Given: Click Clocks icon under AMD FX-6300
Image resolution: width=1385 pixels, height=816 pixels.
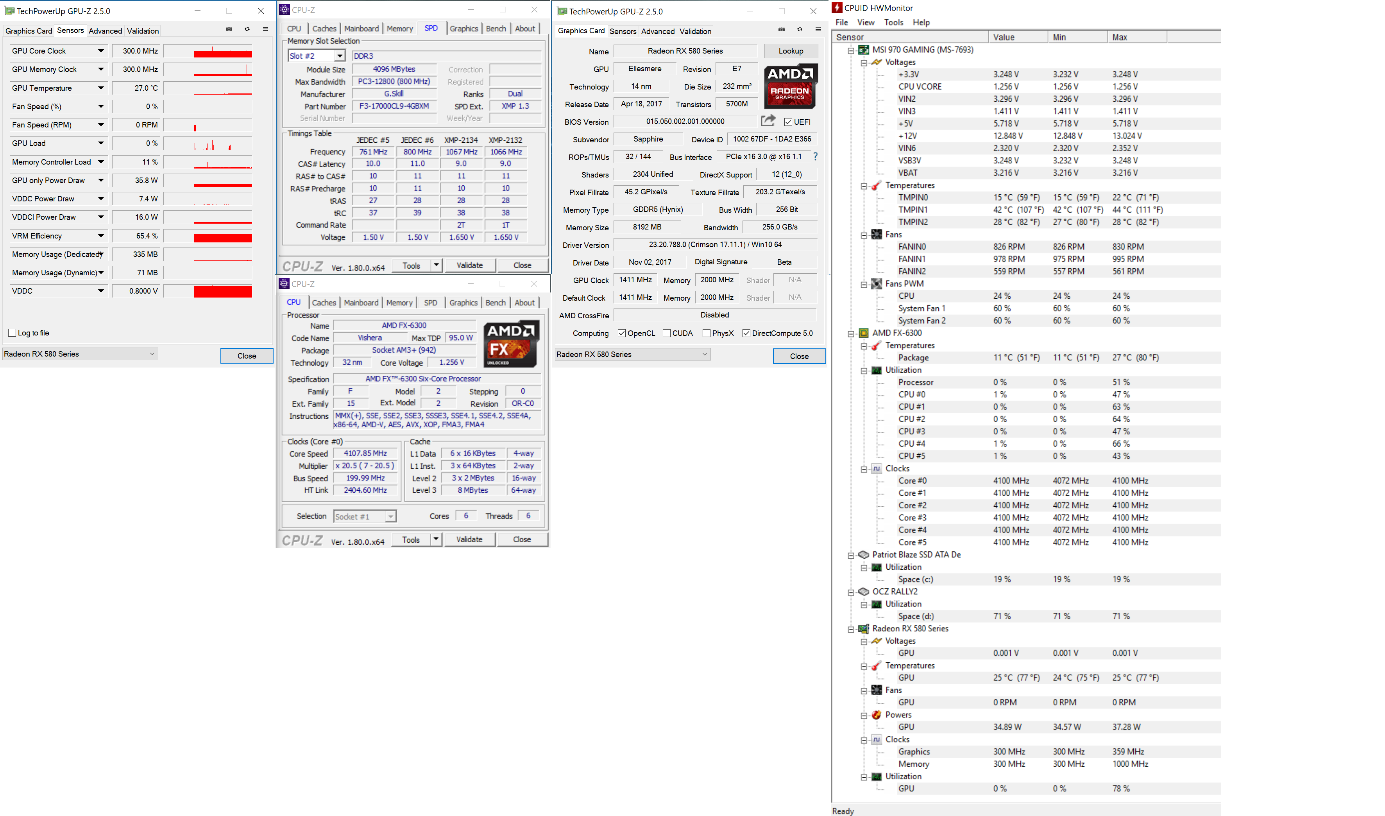Looking at the screenshot, I should tap(877, 468).
